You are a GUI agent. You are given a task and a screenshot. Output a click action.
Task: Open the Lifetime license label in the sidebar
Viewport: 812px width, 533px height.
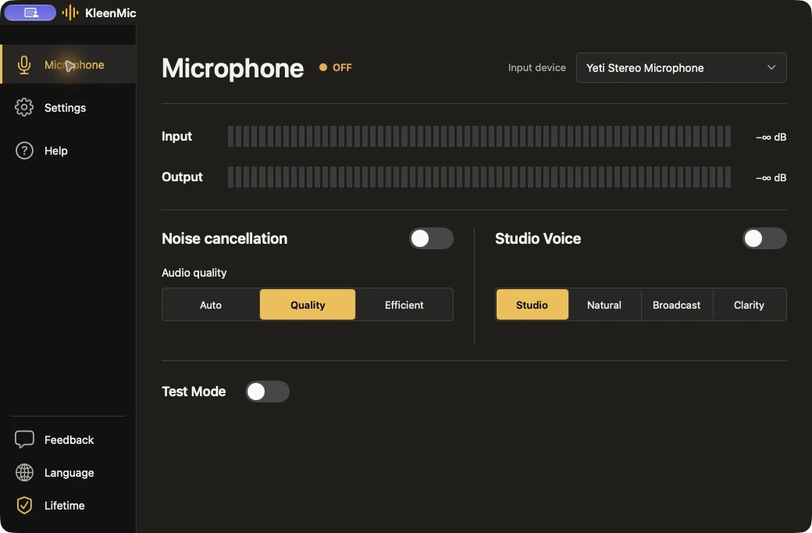click(x=64, y=506)
